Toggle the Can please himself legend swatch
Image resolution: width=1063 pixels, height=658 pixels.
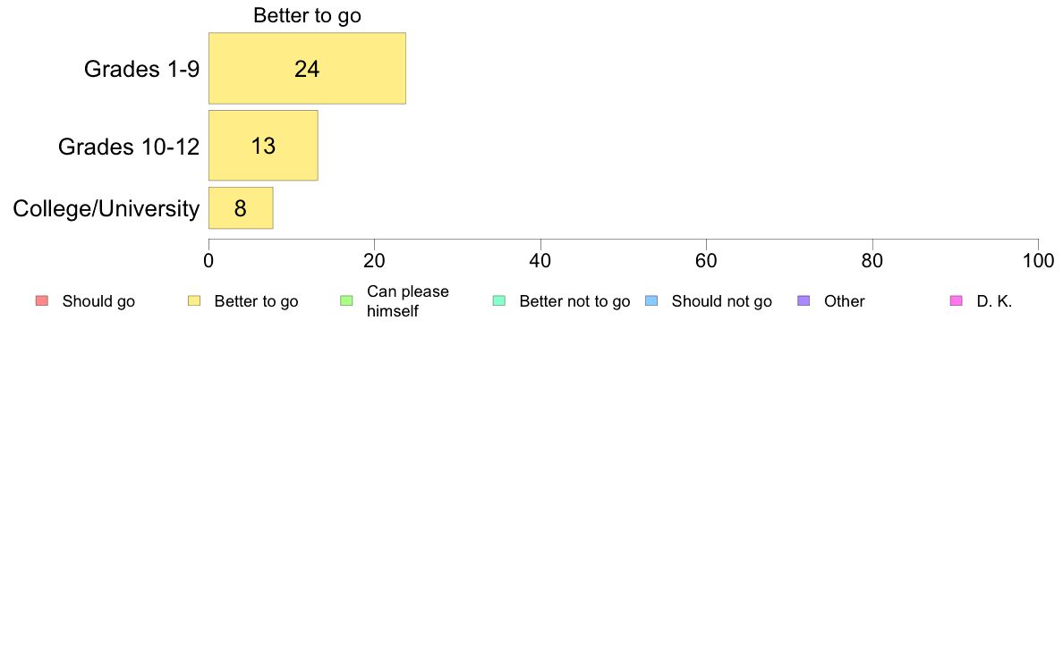click(346, 301)
